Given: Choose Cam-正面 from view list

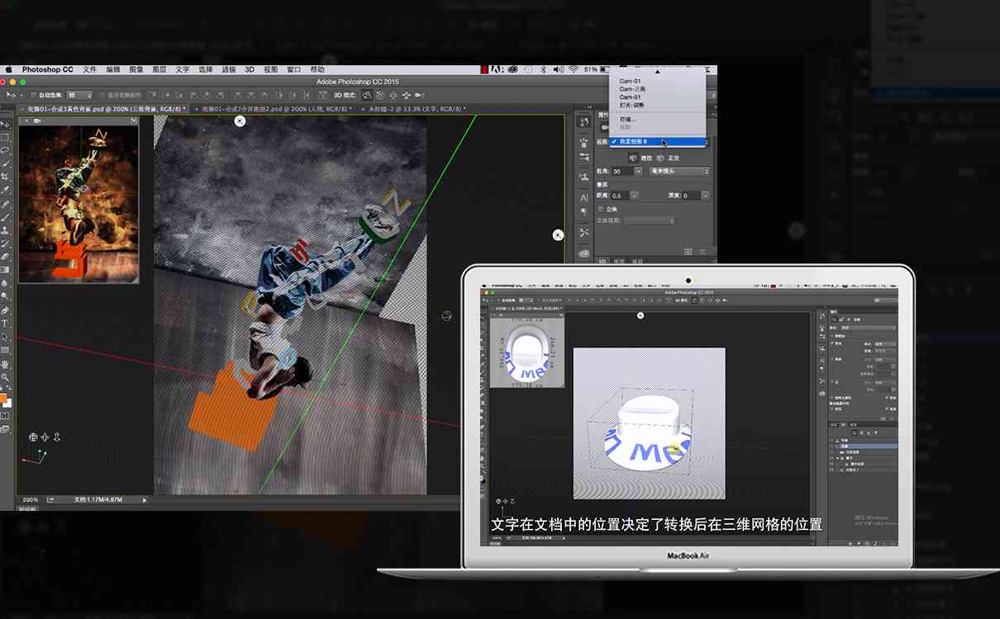Looking at the screenshot, I should [633, 89].
